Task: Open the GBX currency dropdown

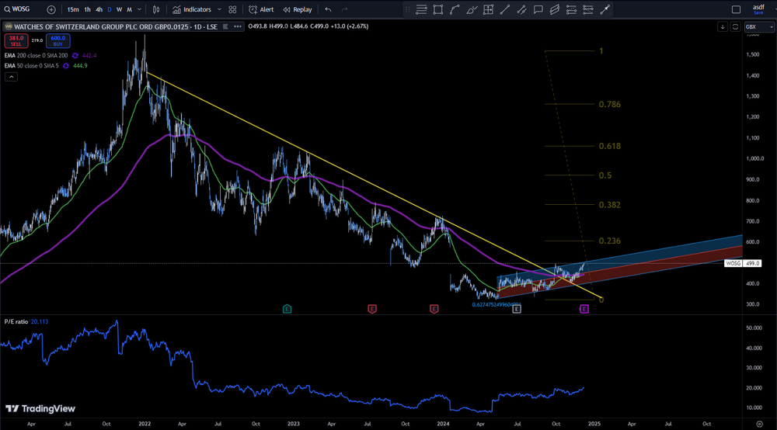Action: [x=759, y=26]
